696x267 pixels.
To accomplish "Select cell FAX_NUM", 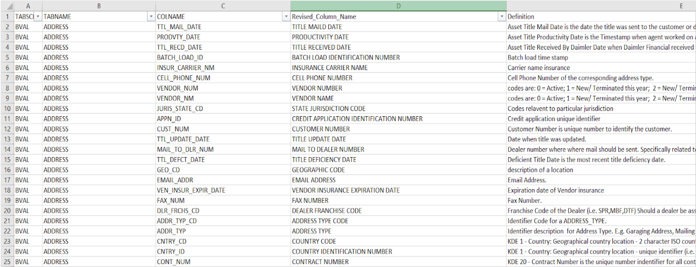I will (223, 200).
